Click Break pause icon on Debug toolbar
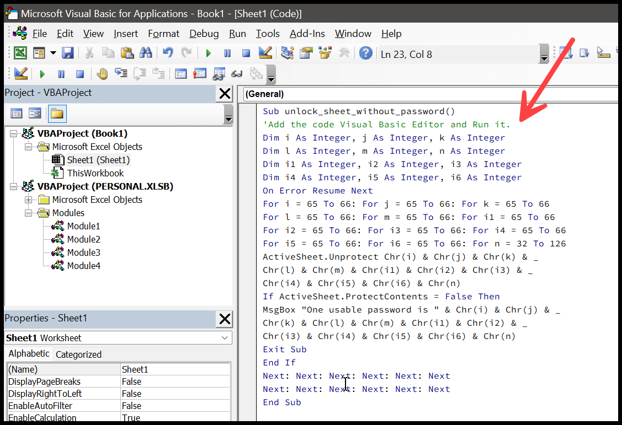 click(61, 74)
